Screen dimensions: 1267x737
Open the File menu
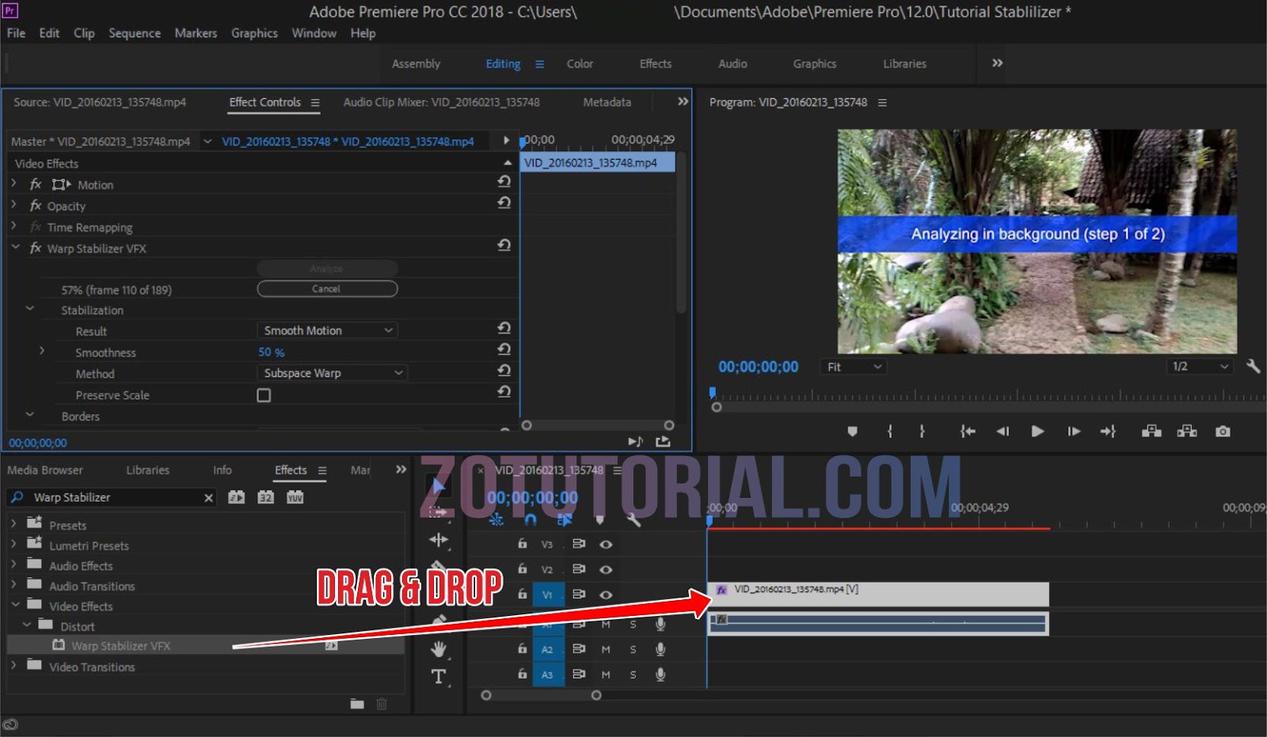pos(16,33)
